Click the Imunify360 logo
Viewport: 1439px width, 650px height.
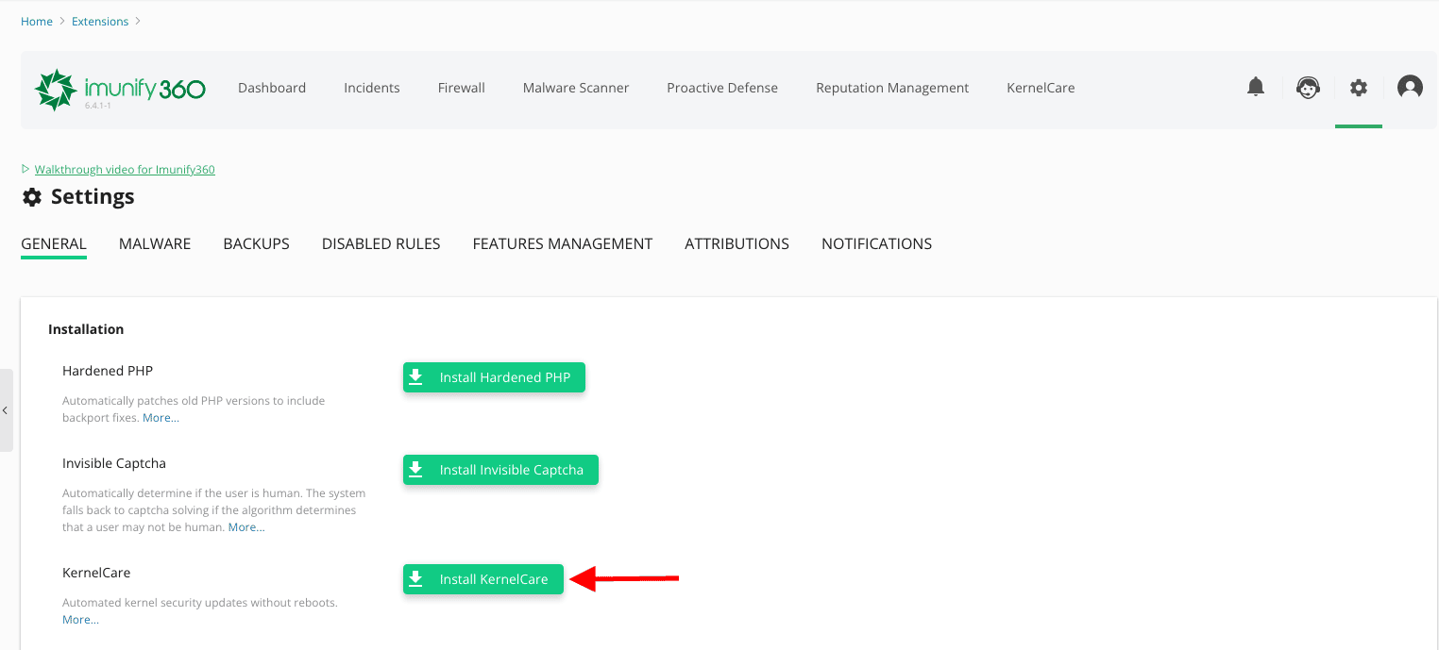point(120,90)
